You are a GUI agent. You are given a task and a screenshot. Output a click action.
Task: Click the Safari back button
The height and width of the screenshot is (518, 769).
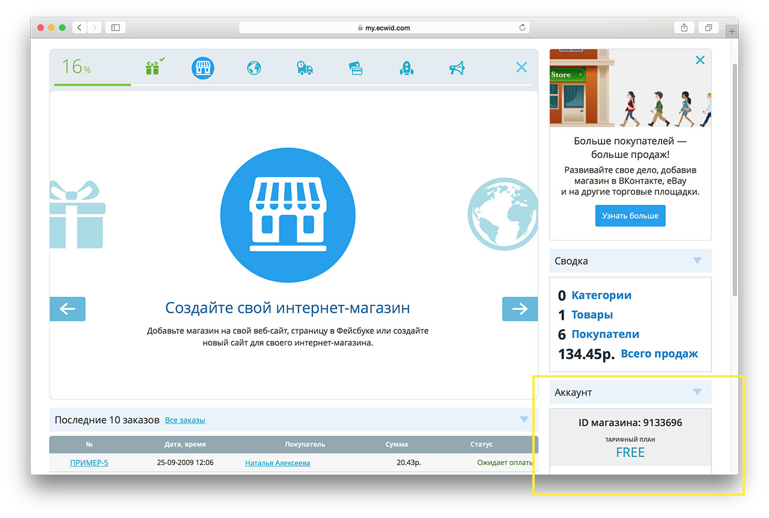[80, 28]
